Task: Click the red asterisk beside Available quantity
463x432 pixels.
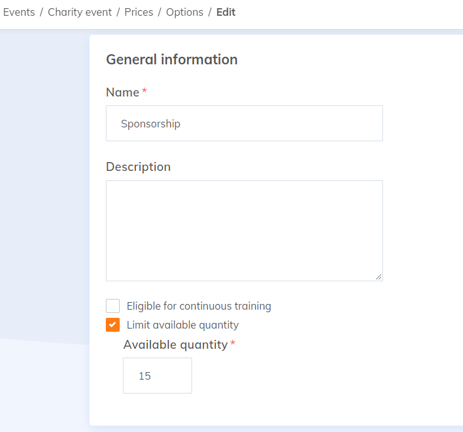Action: 232,344
